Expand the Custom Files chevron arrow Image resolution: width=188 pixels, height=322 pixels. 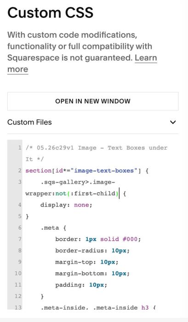pos(173,122)
